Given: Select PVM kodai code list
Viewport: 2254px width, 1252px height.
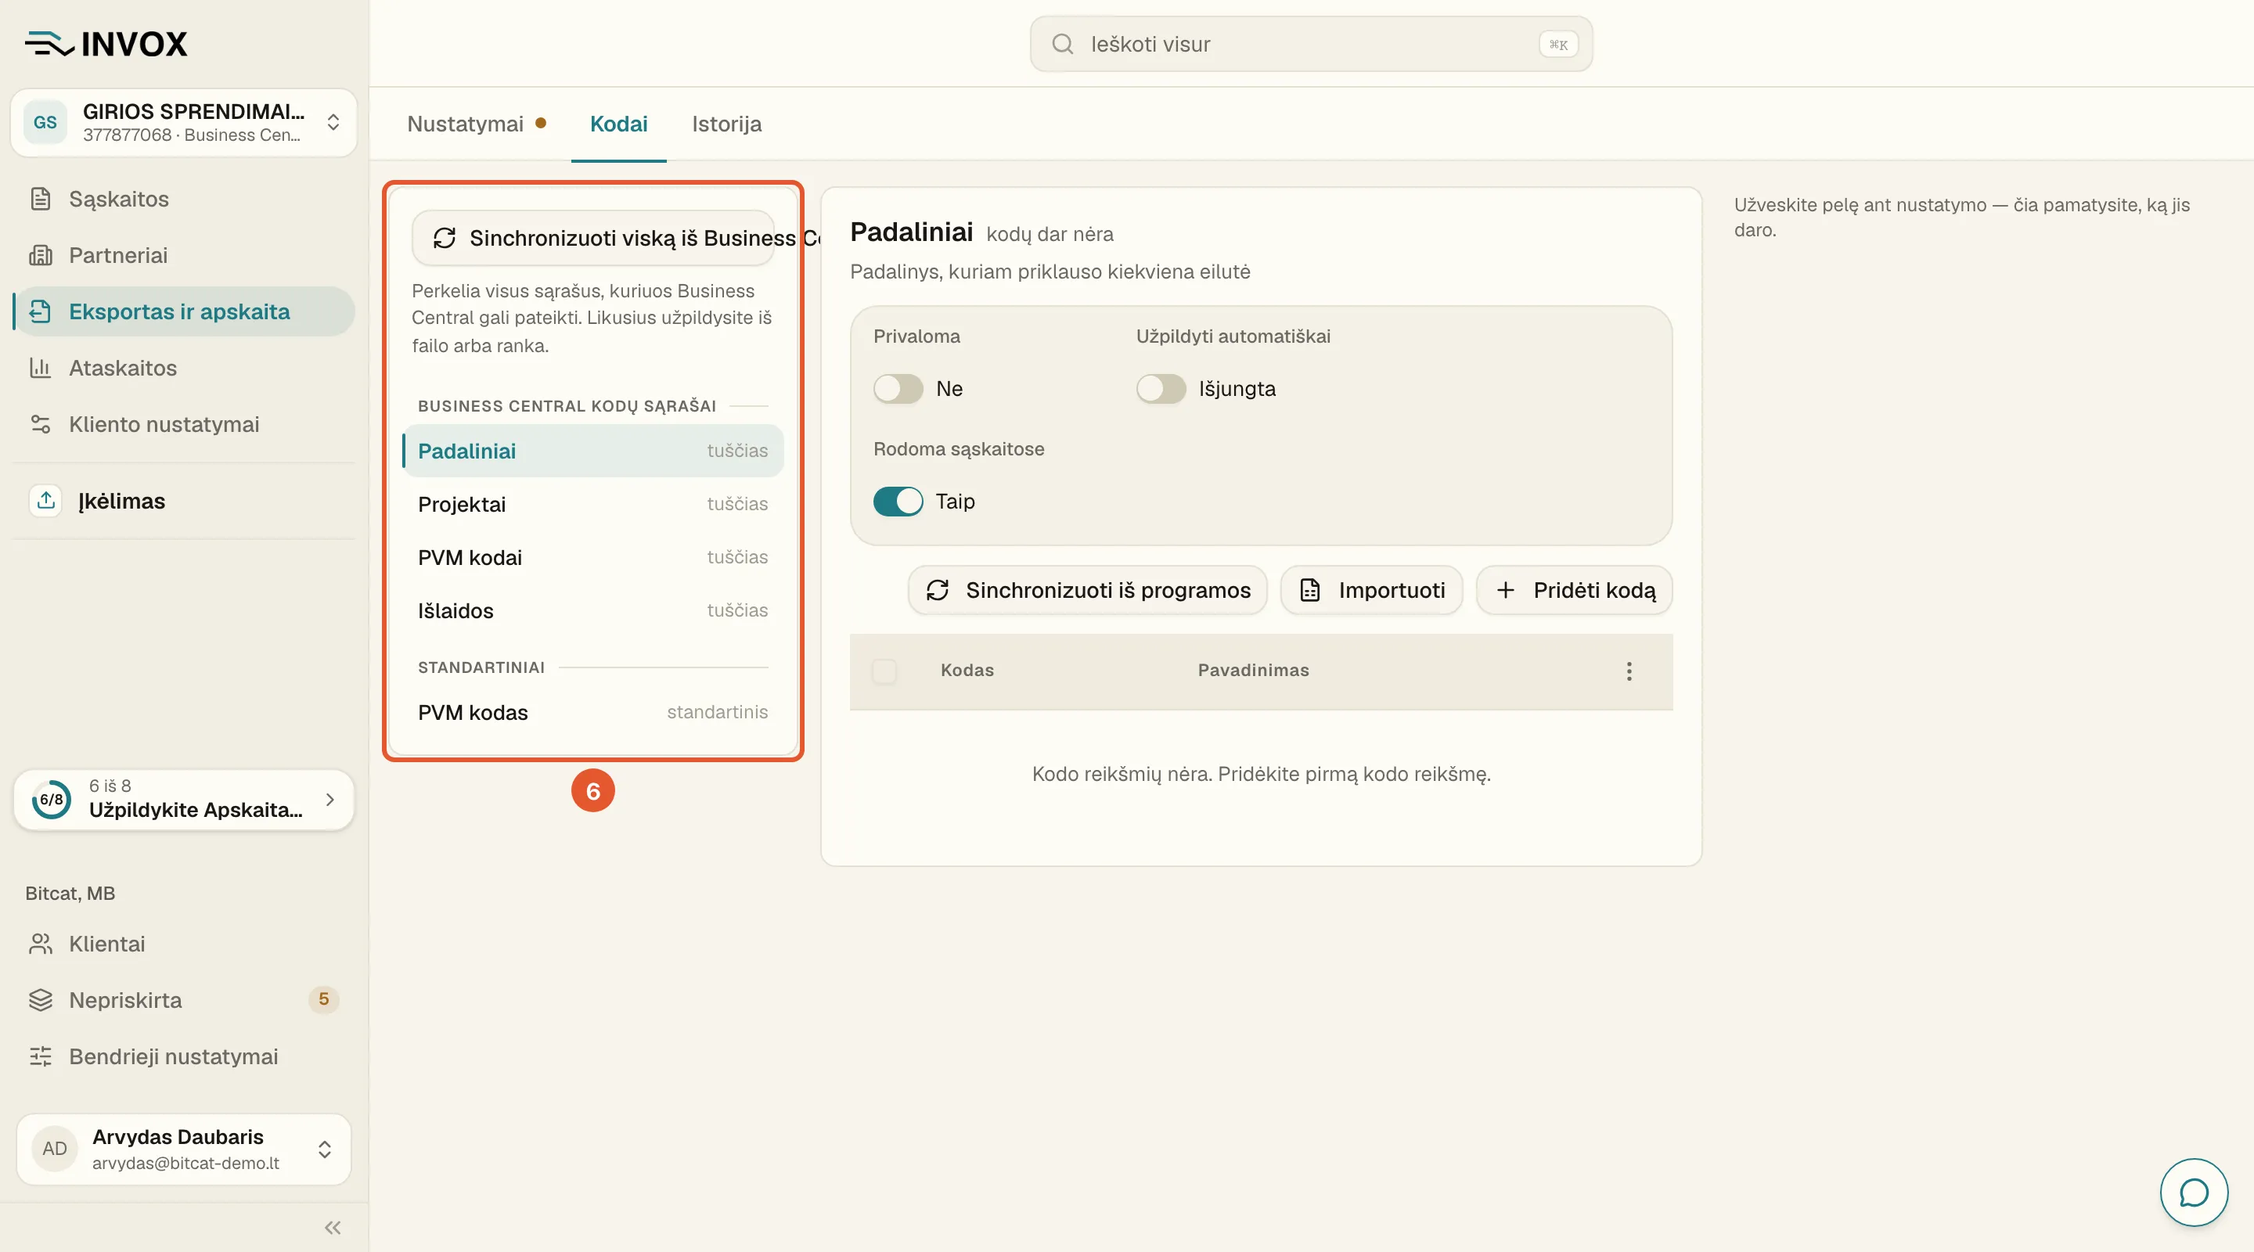Looking at the screenshot, I should tap(592, 557).
